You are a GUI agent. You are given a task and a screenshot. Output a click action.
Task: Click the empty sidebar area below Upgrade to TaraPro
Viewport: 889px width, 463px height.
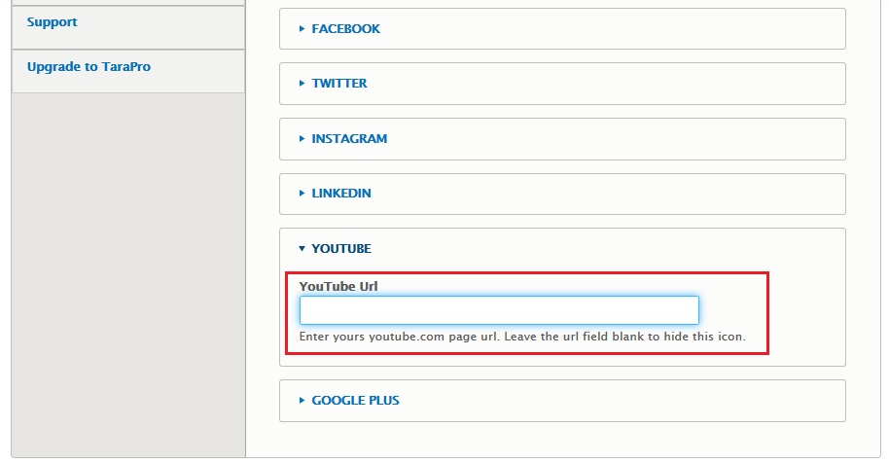tap(127, 272)
